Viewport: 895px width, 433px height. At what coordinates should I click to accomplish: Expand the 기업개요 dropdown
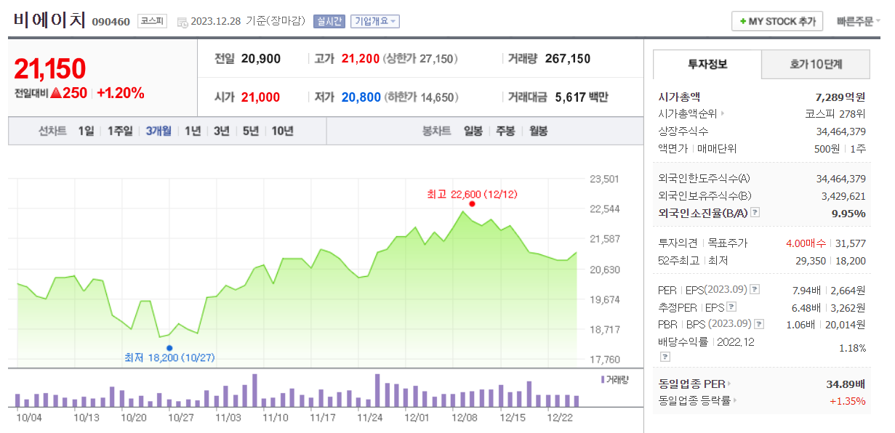[x=375, y=22]
